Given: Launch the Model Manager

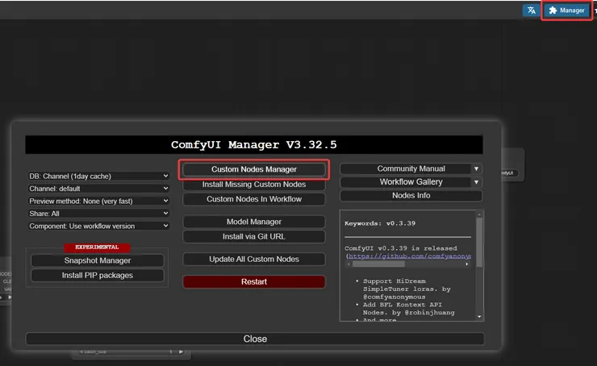Looking at the screenshot, I should (x=254, y=222).
